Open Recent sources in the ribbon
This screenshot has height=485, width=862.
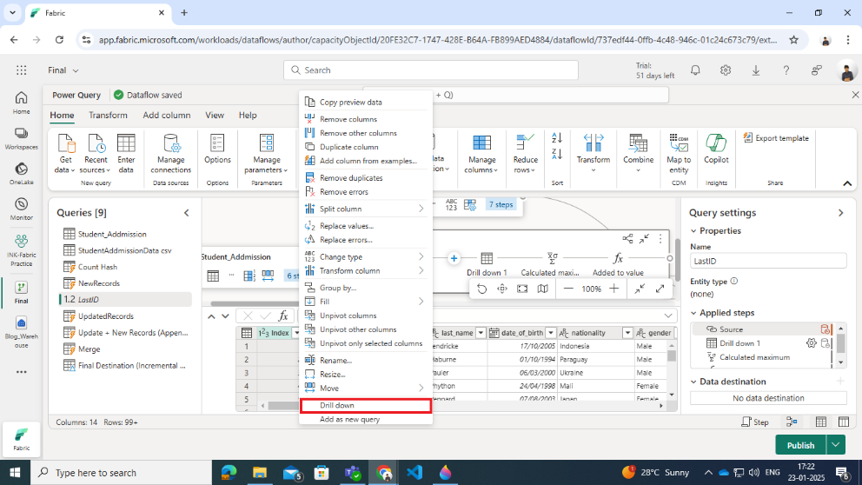click(x=96, y=154)
